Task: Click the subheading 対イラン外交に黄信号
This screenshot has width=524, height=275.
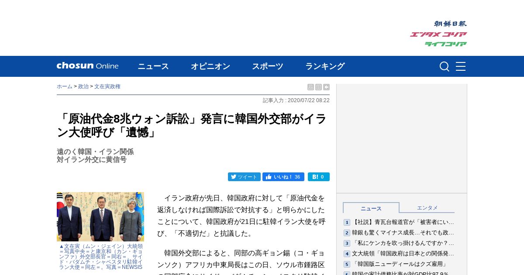Action: tap(92, 160)
